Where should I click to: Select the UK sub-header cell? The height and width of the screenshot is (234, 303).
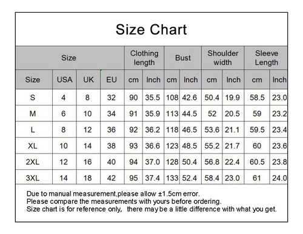pos(88,79)
